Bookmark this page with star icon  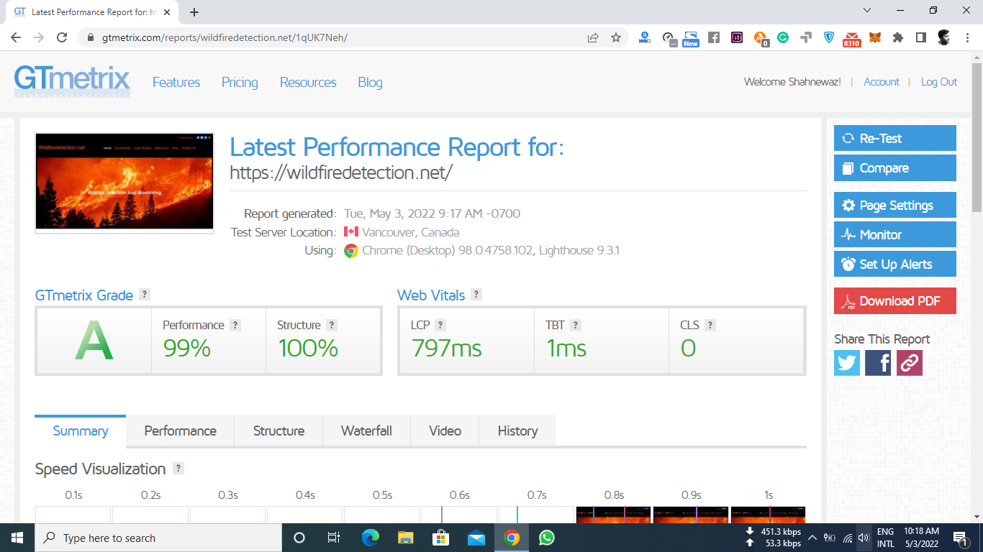[616, 37]
